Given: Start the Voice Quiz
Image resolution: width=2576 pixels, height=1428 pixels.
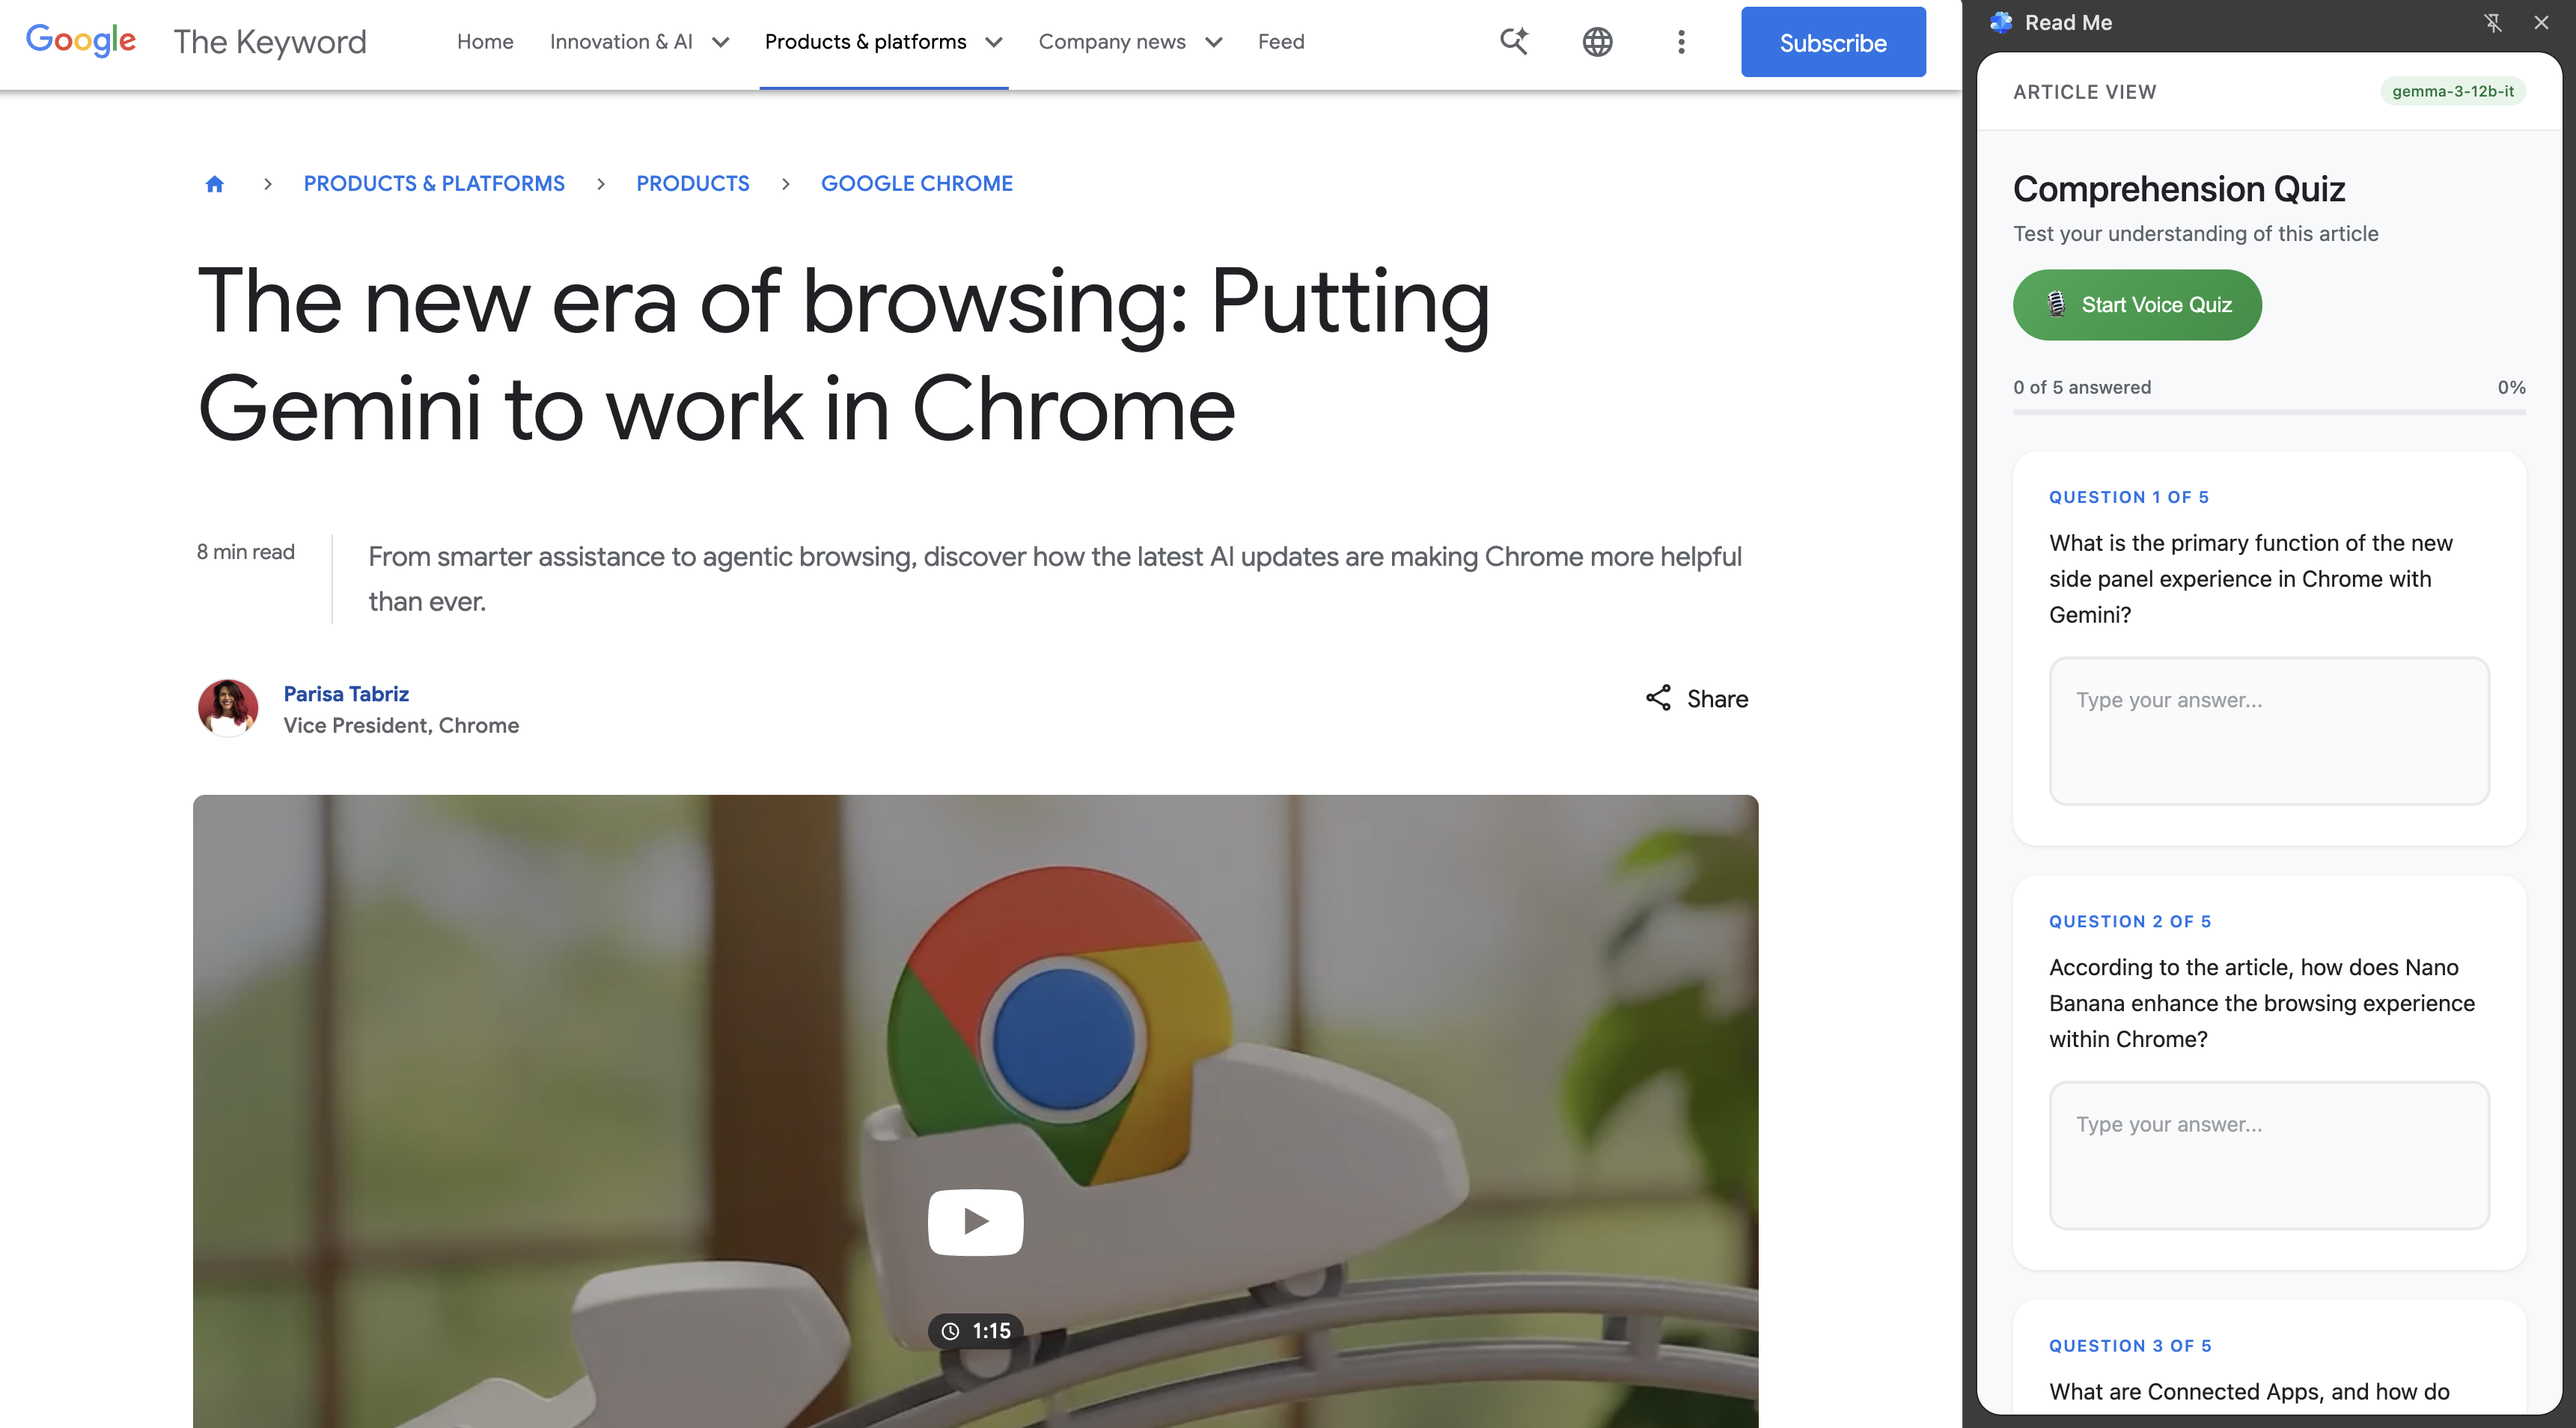Looking at the screenshot, I should click(x=2137, y=305).
